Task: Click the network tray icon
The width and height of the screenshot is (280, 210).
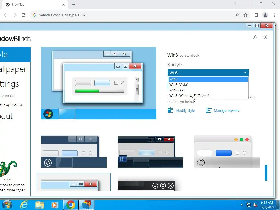Action: point(248,205)
